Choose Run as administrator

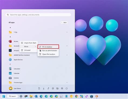pyautogui.click(x=48, y=50)
